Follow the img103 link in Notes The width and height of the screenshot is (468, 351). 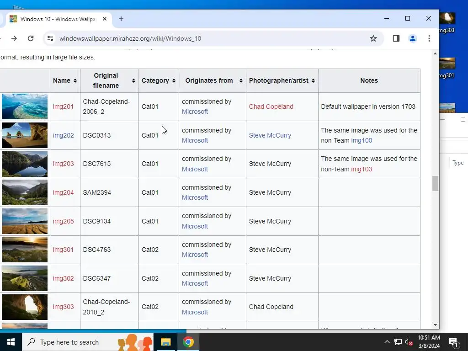pos(362,169)
